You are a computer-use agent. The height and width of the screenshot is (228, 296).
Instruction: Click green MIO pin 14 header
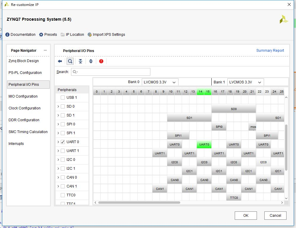click(200, 91)
